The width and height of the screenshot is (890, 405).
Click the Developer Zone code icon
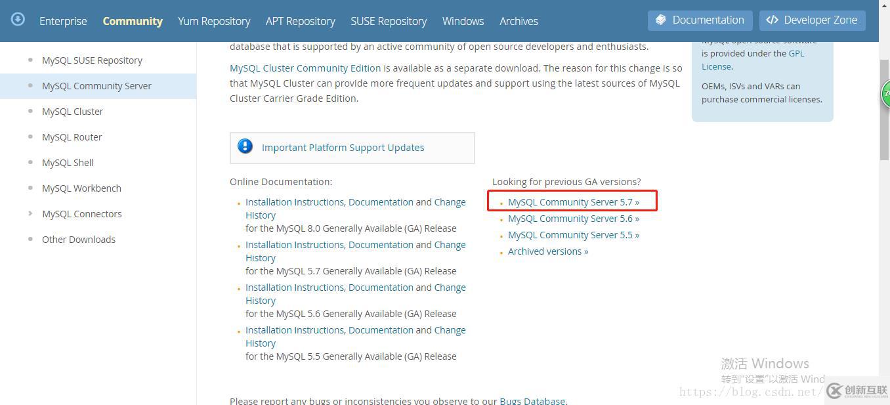[773, 20]
